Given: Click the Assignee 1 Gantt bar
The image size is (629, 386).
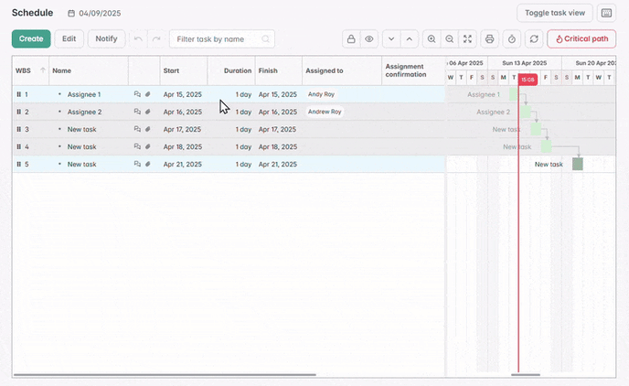Looking at the screenshot, I should 515,94.
